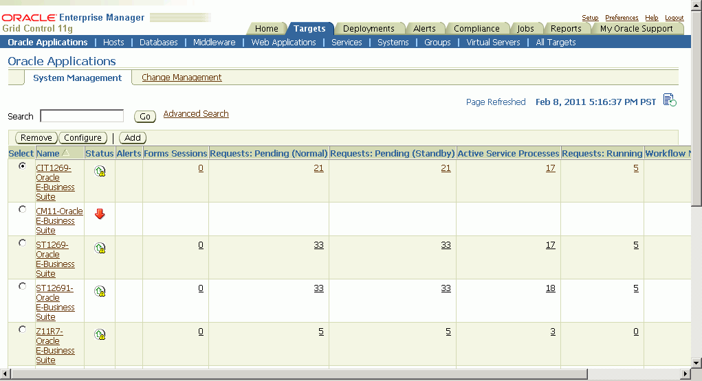Click Z11R7 status icon
The width and height of the screenshot is (702, 381).
100,334
